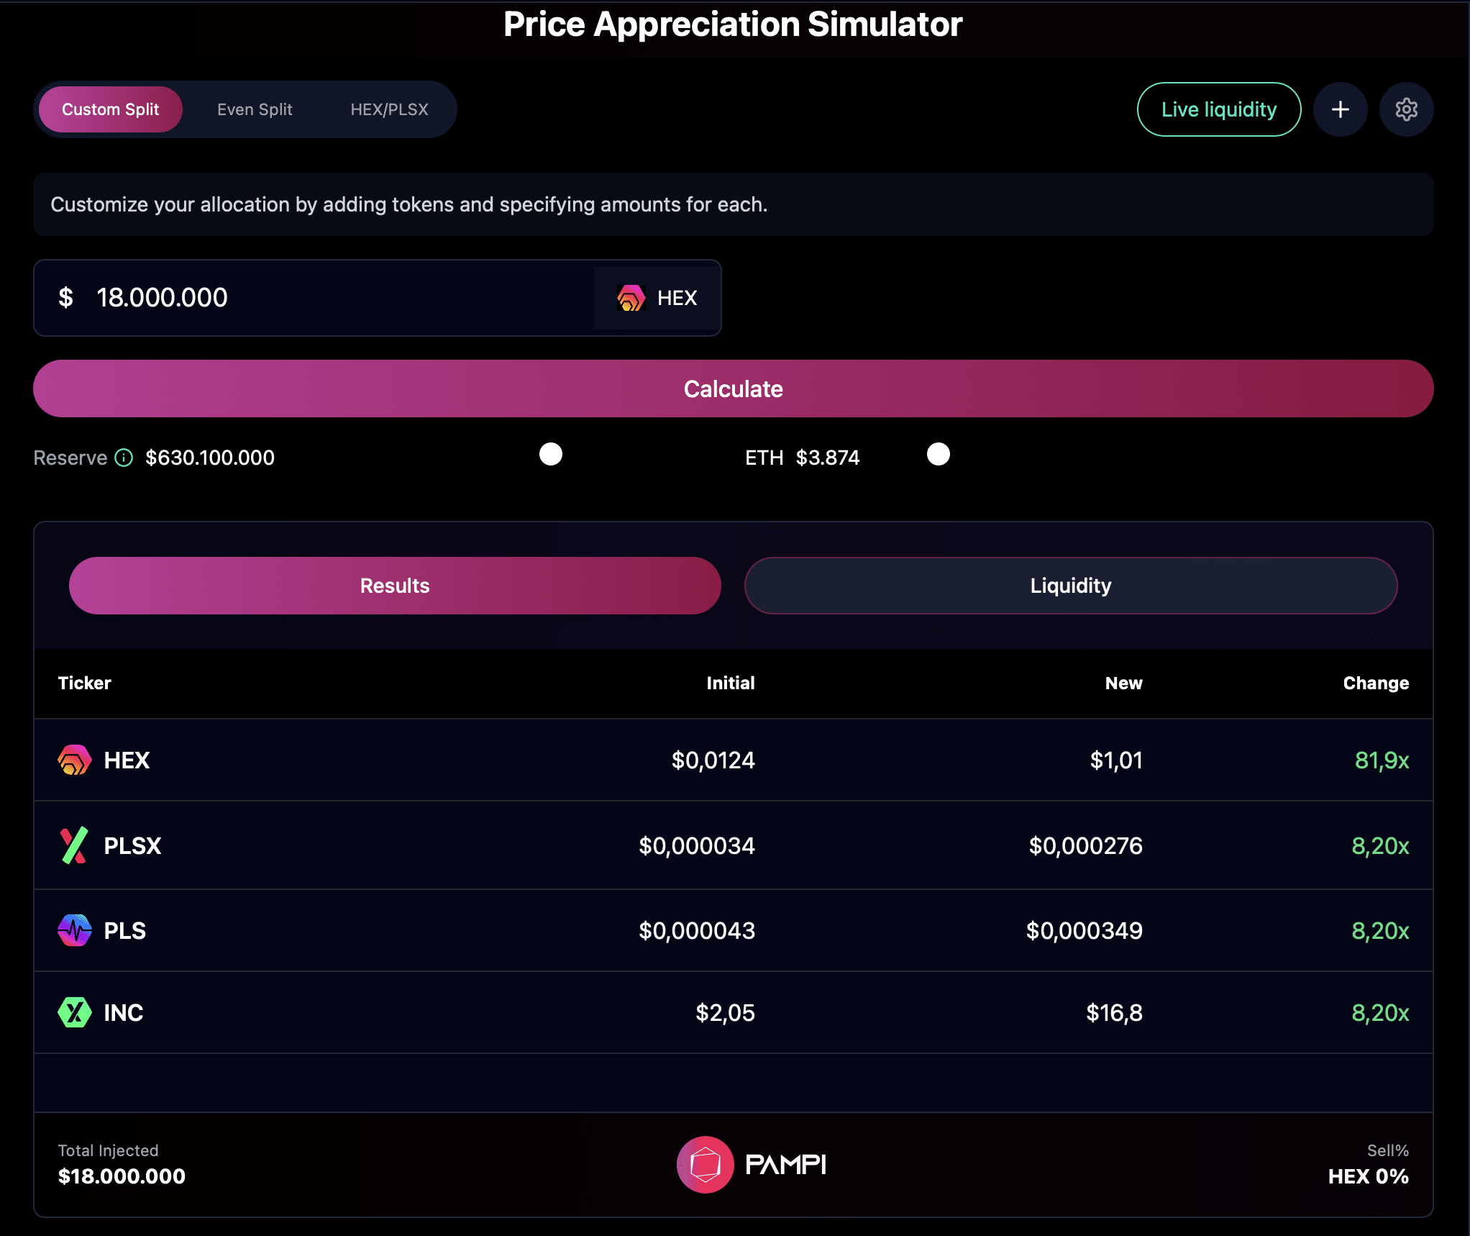The width and height of the screenshot is (1470, 1236).
Task: Click the Price Appreciation Simulator title
Action: pos(733,24)
